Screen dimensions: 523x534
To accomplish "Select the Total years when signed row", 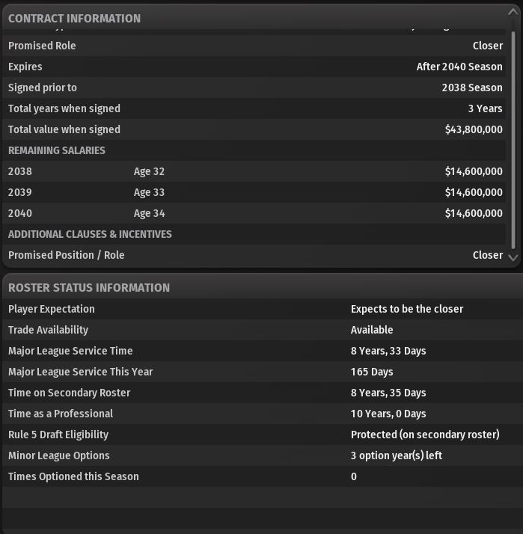I will [254, 108].
